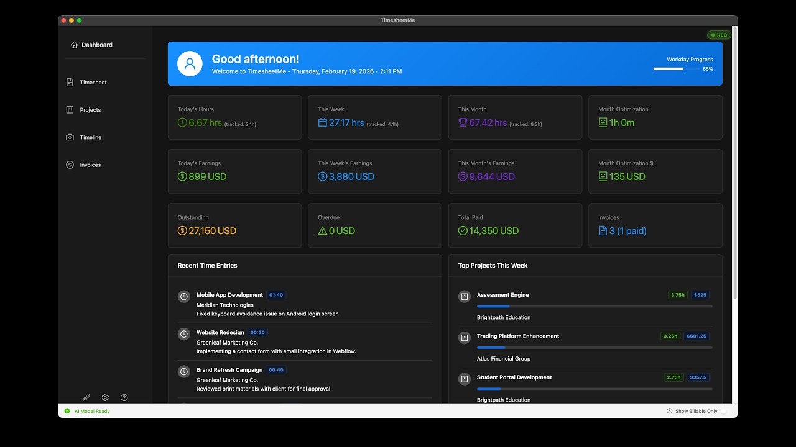Click the project icon for Trading Platform Enhancement
Viewport: 796px width, 447px height.
tap(465, 338)
